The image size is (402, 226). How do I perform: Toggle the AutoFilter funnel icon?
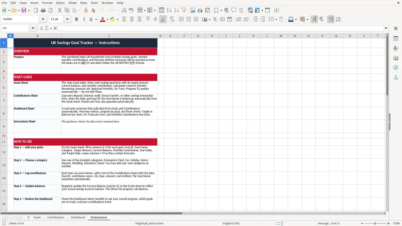coord(184,10)
